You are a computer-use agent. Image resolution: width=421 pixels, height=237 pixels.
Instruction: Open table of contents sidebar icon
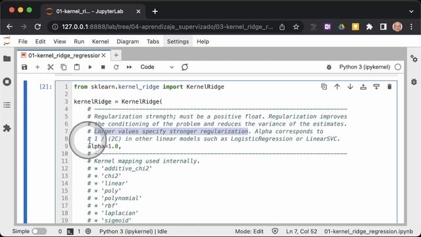(x=7, y=105)
